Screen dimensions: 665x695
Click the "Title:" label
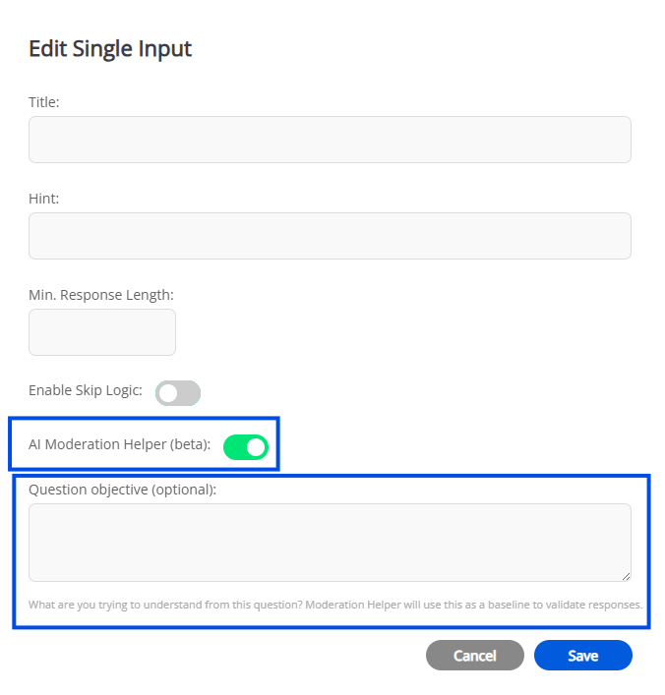coord(44,102)
